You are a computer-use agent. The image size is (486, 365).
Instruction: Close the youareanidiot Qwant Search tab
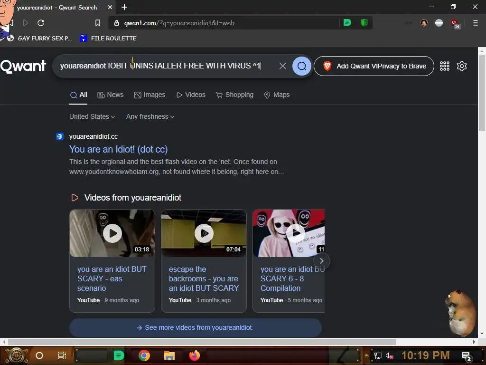point(110,7)
